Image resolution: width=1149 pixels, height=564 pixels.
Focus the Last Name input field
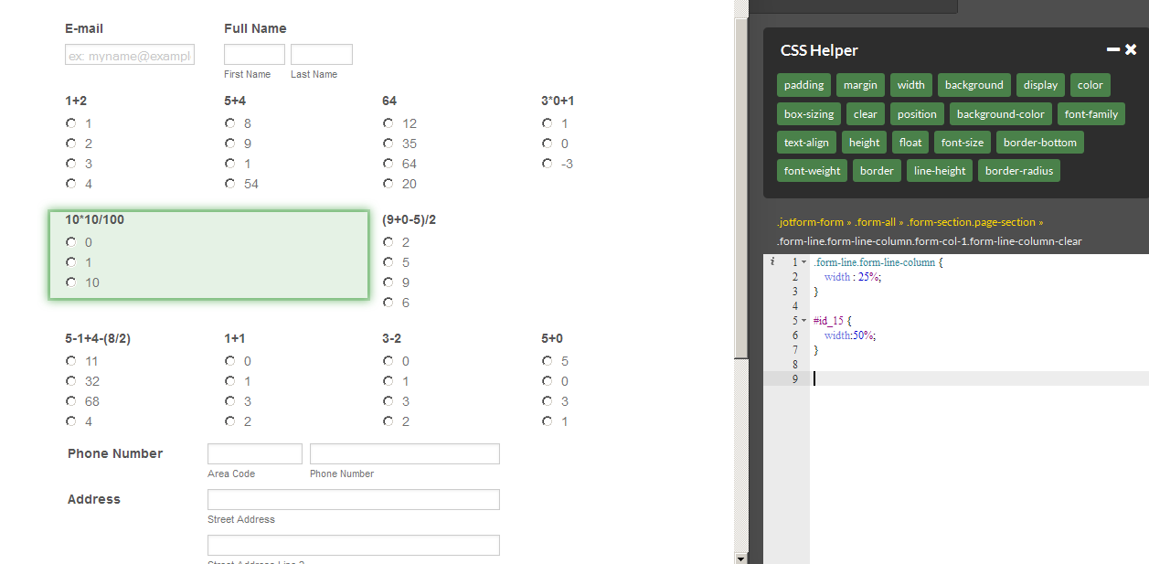tap(322, 55)
